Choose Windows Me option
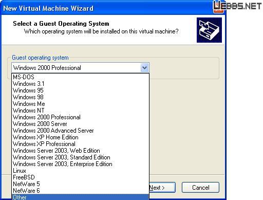The width and height of the screenshot is (263, 200). pyautogui.click(x=81, y=104)
